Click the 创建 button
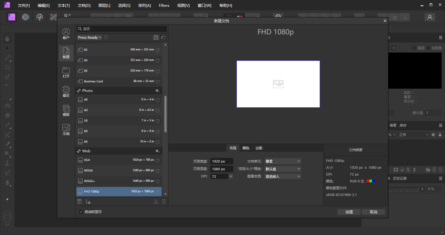This screenshot has width=445, height=235. (x=349, y=212)
